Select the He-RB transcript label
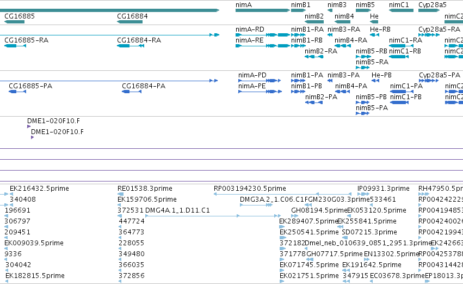The image size is (463, 284). coord(380,29)
